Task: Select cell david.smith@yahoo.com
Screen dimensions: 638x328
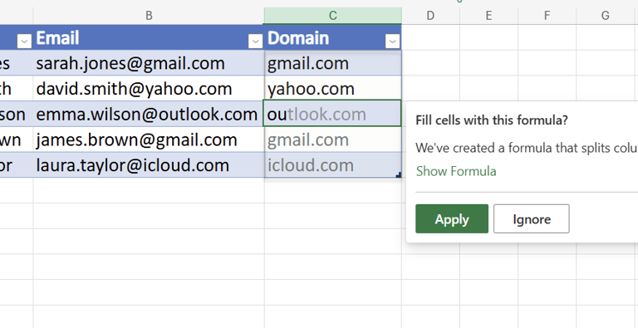Action: pos(149,89)
